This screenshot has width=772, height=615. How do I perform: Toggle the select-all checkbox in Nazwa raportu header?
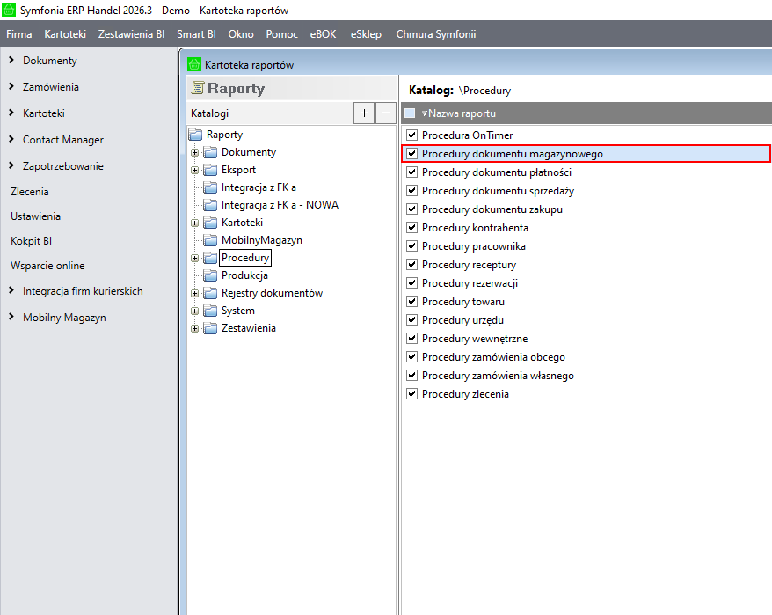coord(410,113)
